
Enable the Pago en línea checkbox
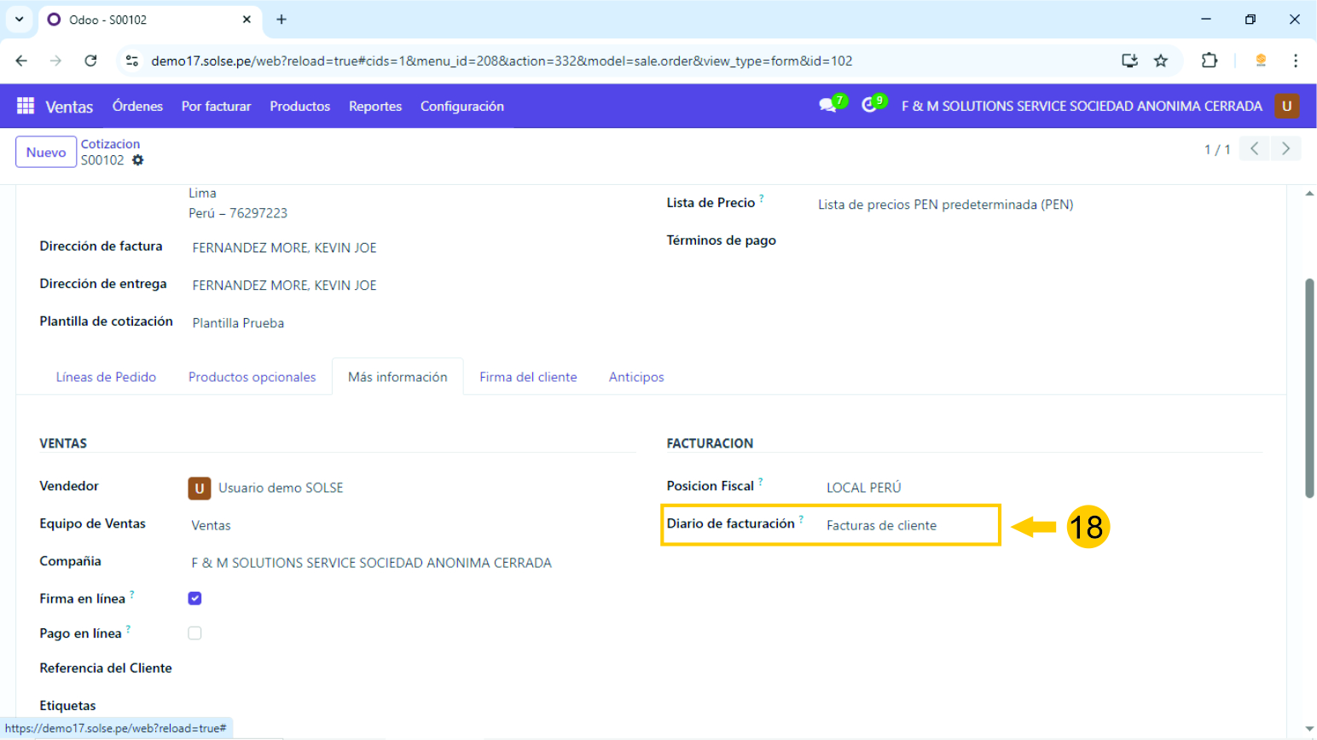tap(194, 633)
